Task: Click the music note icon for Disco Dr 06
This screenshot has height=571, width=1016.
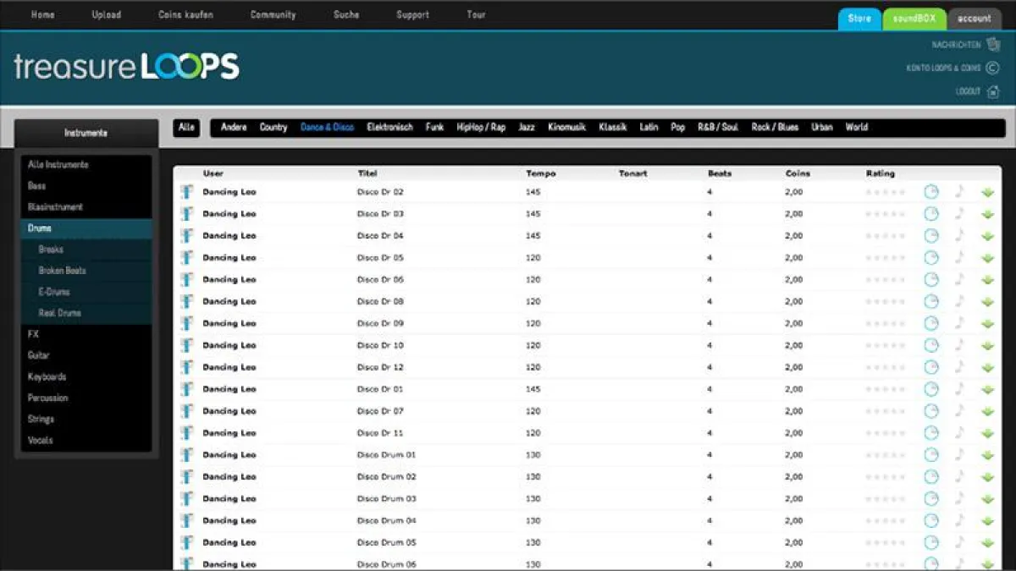Action: coord(959,279)
